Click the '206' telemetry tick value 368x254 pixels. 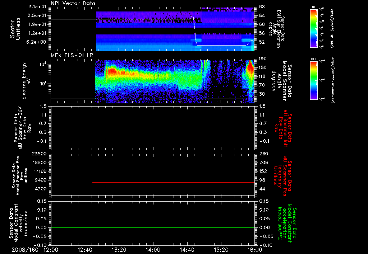[x=263, y=163]
